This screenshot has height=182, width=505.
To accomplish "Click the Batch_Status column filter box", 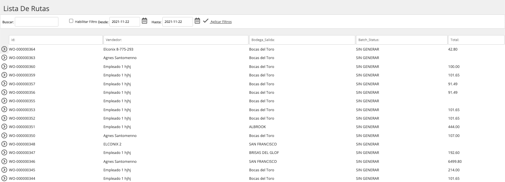I will pyautogui.click(x=401, y=40).
